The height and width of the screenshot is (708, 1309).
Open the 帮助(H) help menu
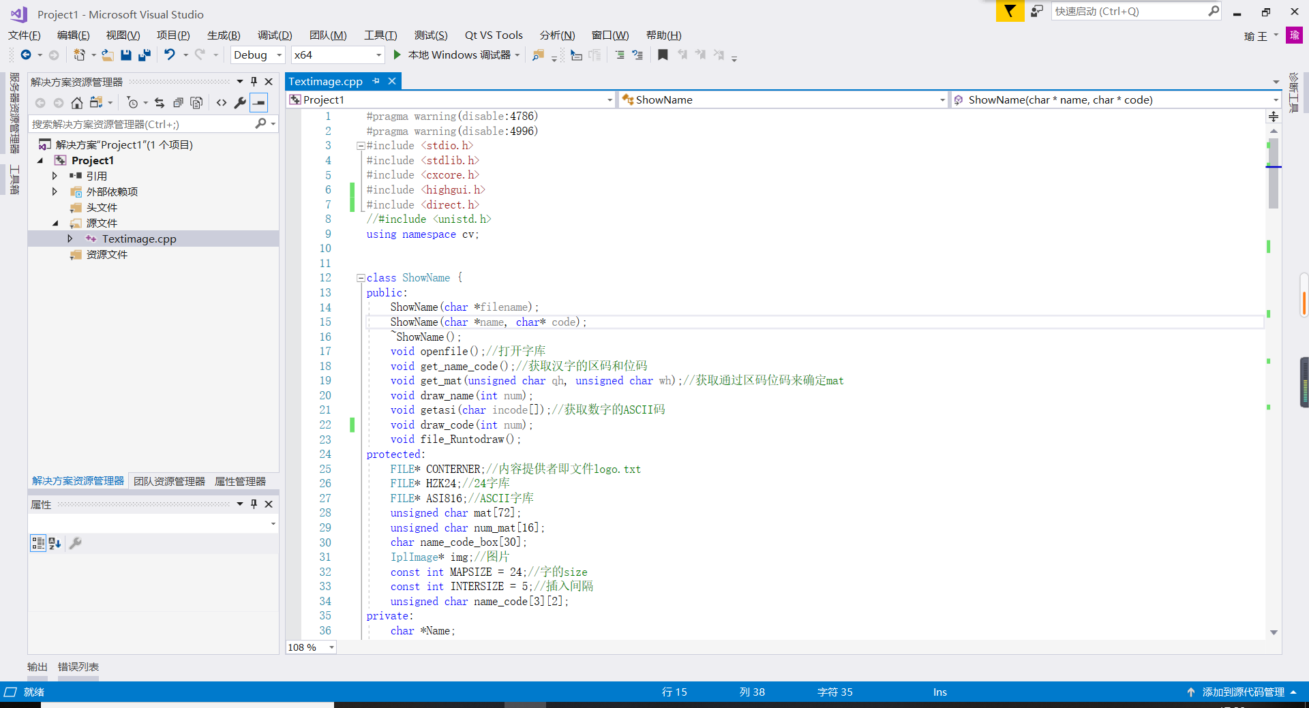(x=663, y=35)
